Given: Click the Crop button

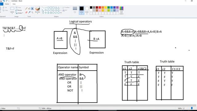Looking at the screenshot, I should pyautogui.click(x=18, y=7).
